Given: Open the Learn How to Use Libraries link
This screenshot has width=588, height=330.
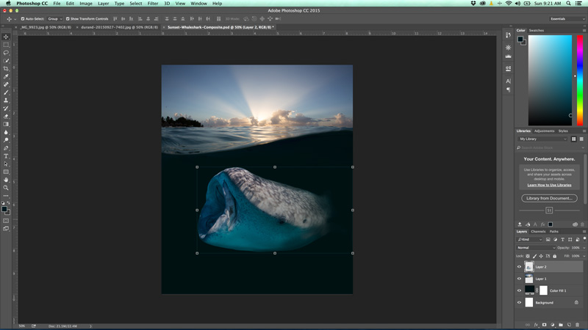Looking at the screenshot, I should coord(549,185).
